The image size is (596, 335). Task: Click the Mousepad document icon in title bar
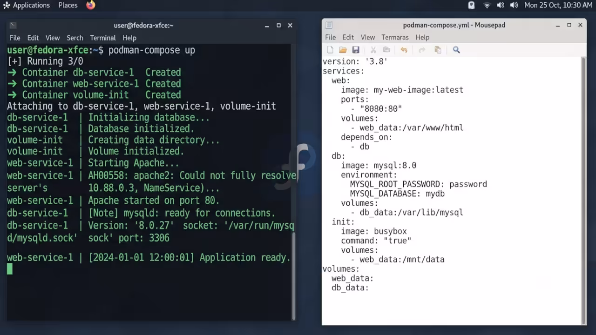click(329, 25)
